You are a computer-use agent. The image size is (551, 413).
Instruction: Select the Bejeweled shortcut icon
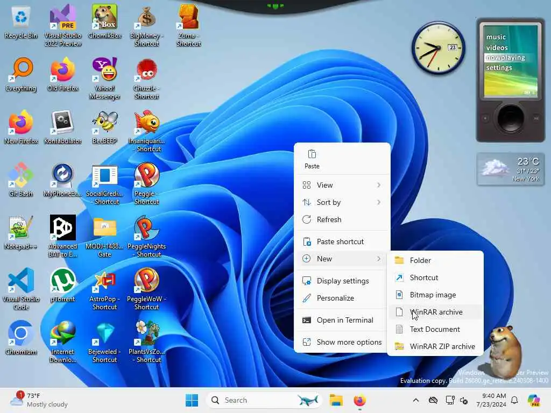[105, 342]
